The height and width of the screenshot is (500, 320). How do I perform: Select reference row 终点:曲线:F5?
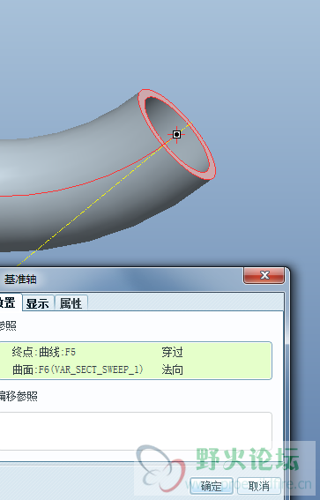click(x=136, y=353)
